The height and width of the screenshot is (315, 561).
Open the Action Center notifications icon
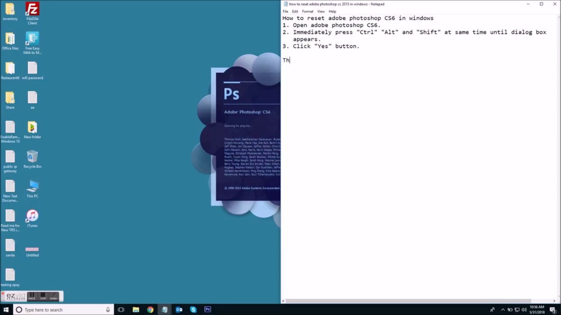click(x=553, y=310)
